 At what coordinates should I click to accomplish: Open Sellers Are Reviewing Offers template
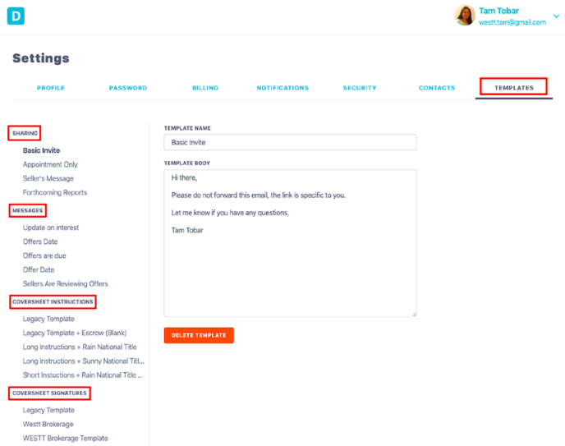point(65,284)
